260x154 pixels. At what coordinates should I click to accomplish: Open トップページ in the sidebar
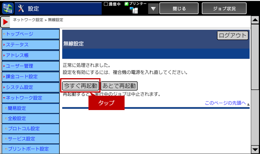pyautogui.click(x=31, y=34)
